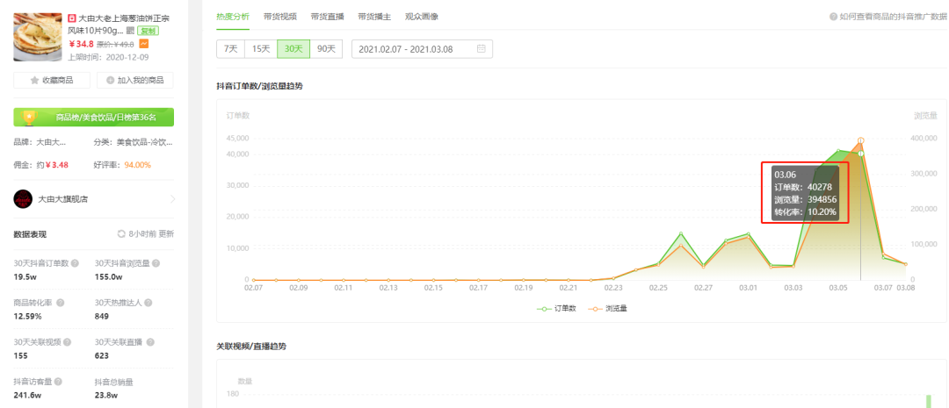
Task: Click the sale price ¥34.8
Action: tap(81, 44)
